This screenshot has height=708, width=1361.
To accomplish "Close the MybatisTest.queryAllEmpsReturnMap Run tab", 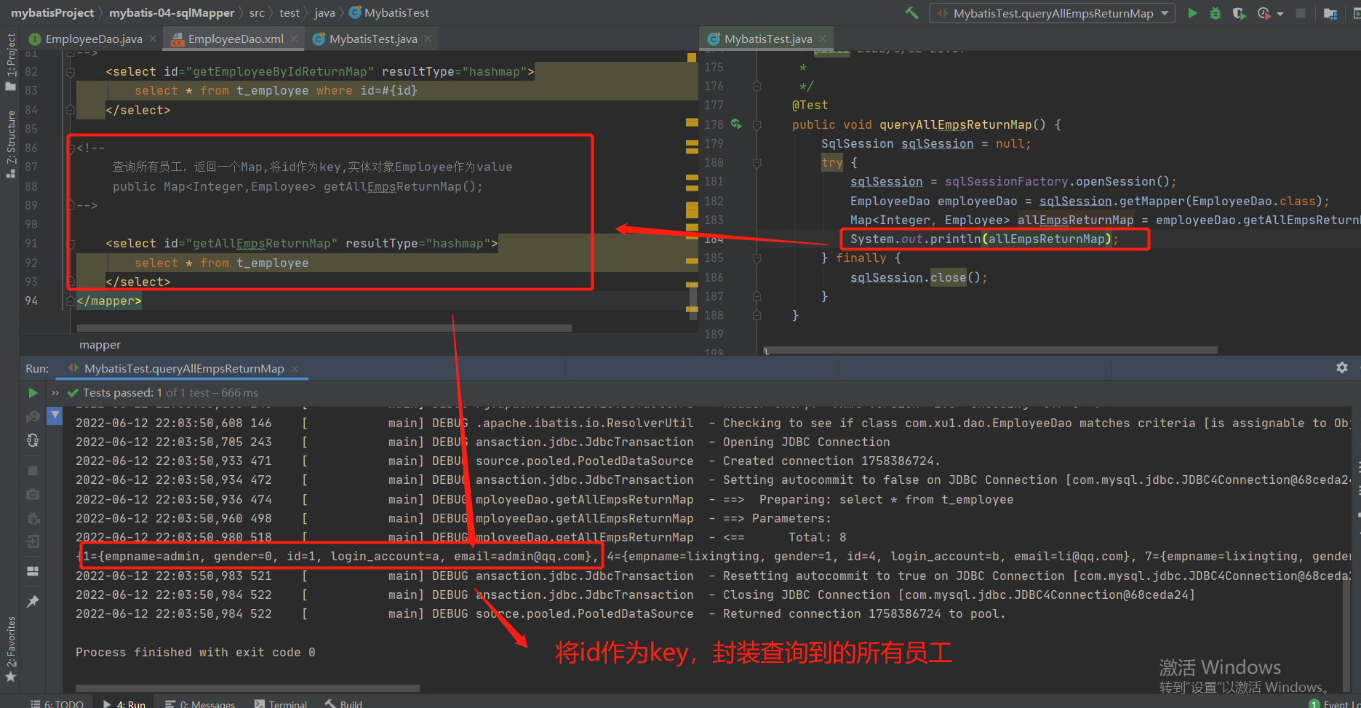I will [295, 369].
